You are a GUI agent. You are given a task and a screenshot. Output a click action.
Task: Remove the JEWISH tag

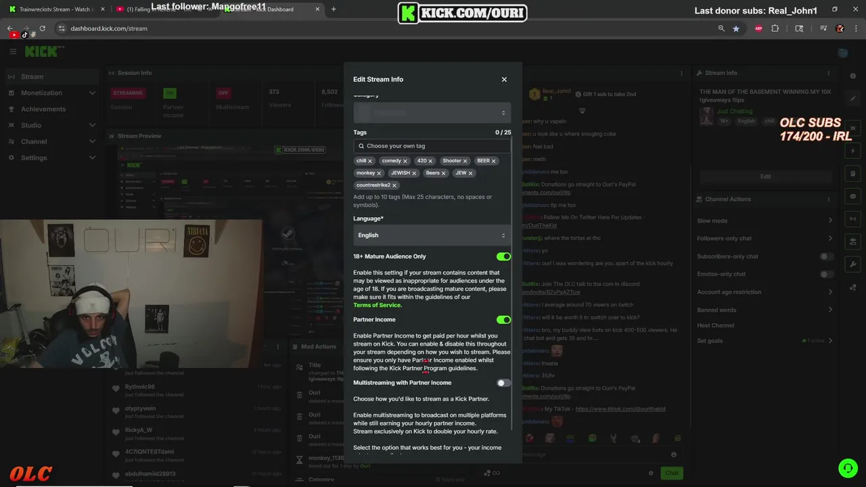(x=414, y=173)
